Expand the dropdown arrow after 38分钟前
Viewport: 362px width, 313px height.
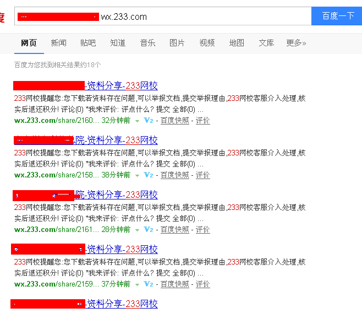(x=137, y=176)
